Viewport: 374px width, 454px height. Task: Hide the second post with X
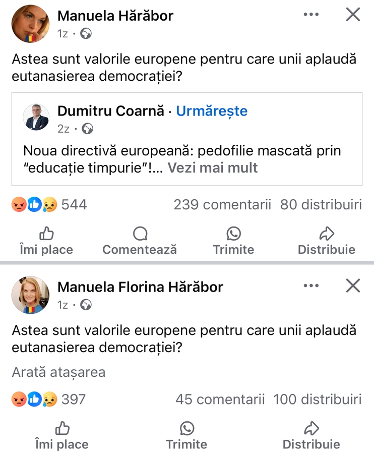pyautogui.click(x=353, y=287)
